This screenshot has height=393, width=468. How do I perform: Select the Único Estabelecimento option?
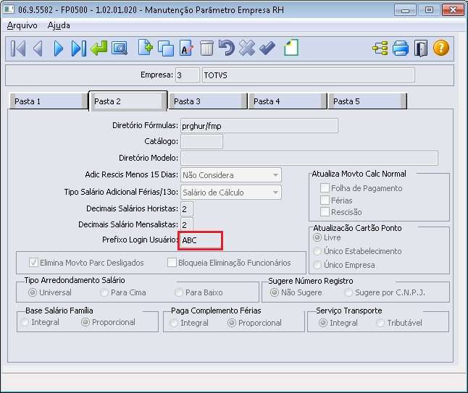click(x=317, y=251)
